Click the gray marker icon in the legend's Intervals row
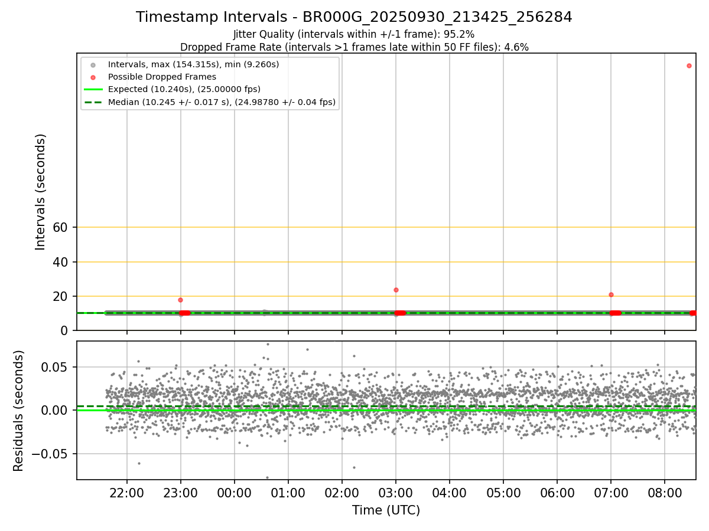Screen dimensions: 709x531 [x=93, y=64]
